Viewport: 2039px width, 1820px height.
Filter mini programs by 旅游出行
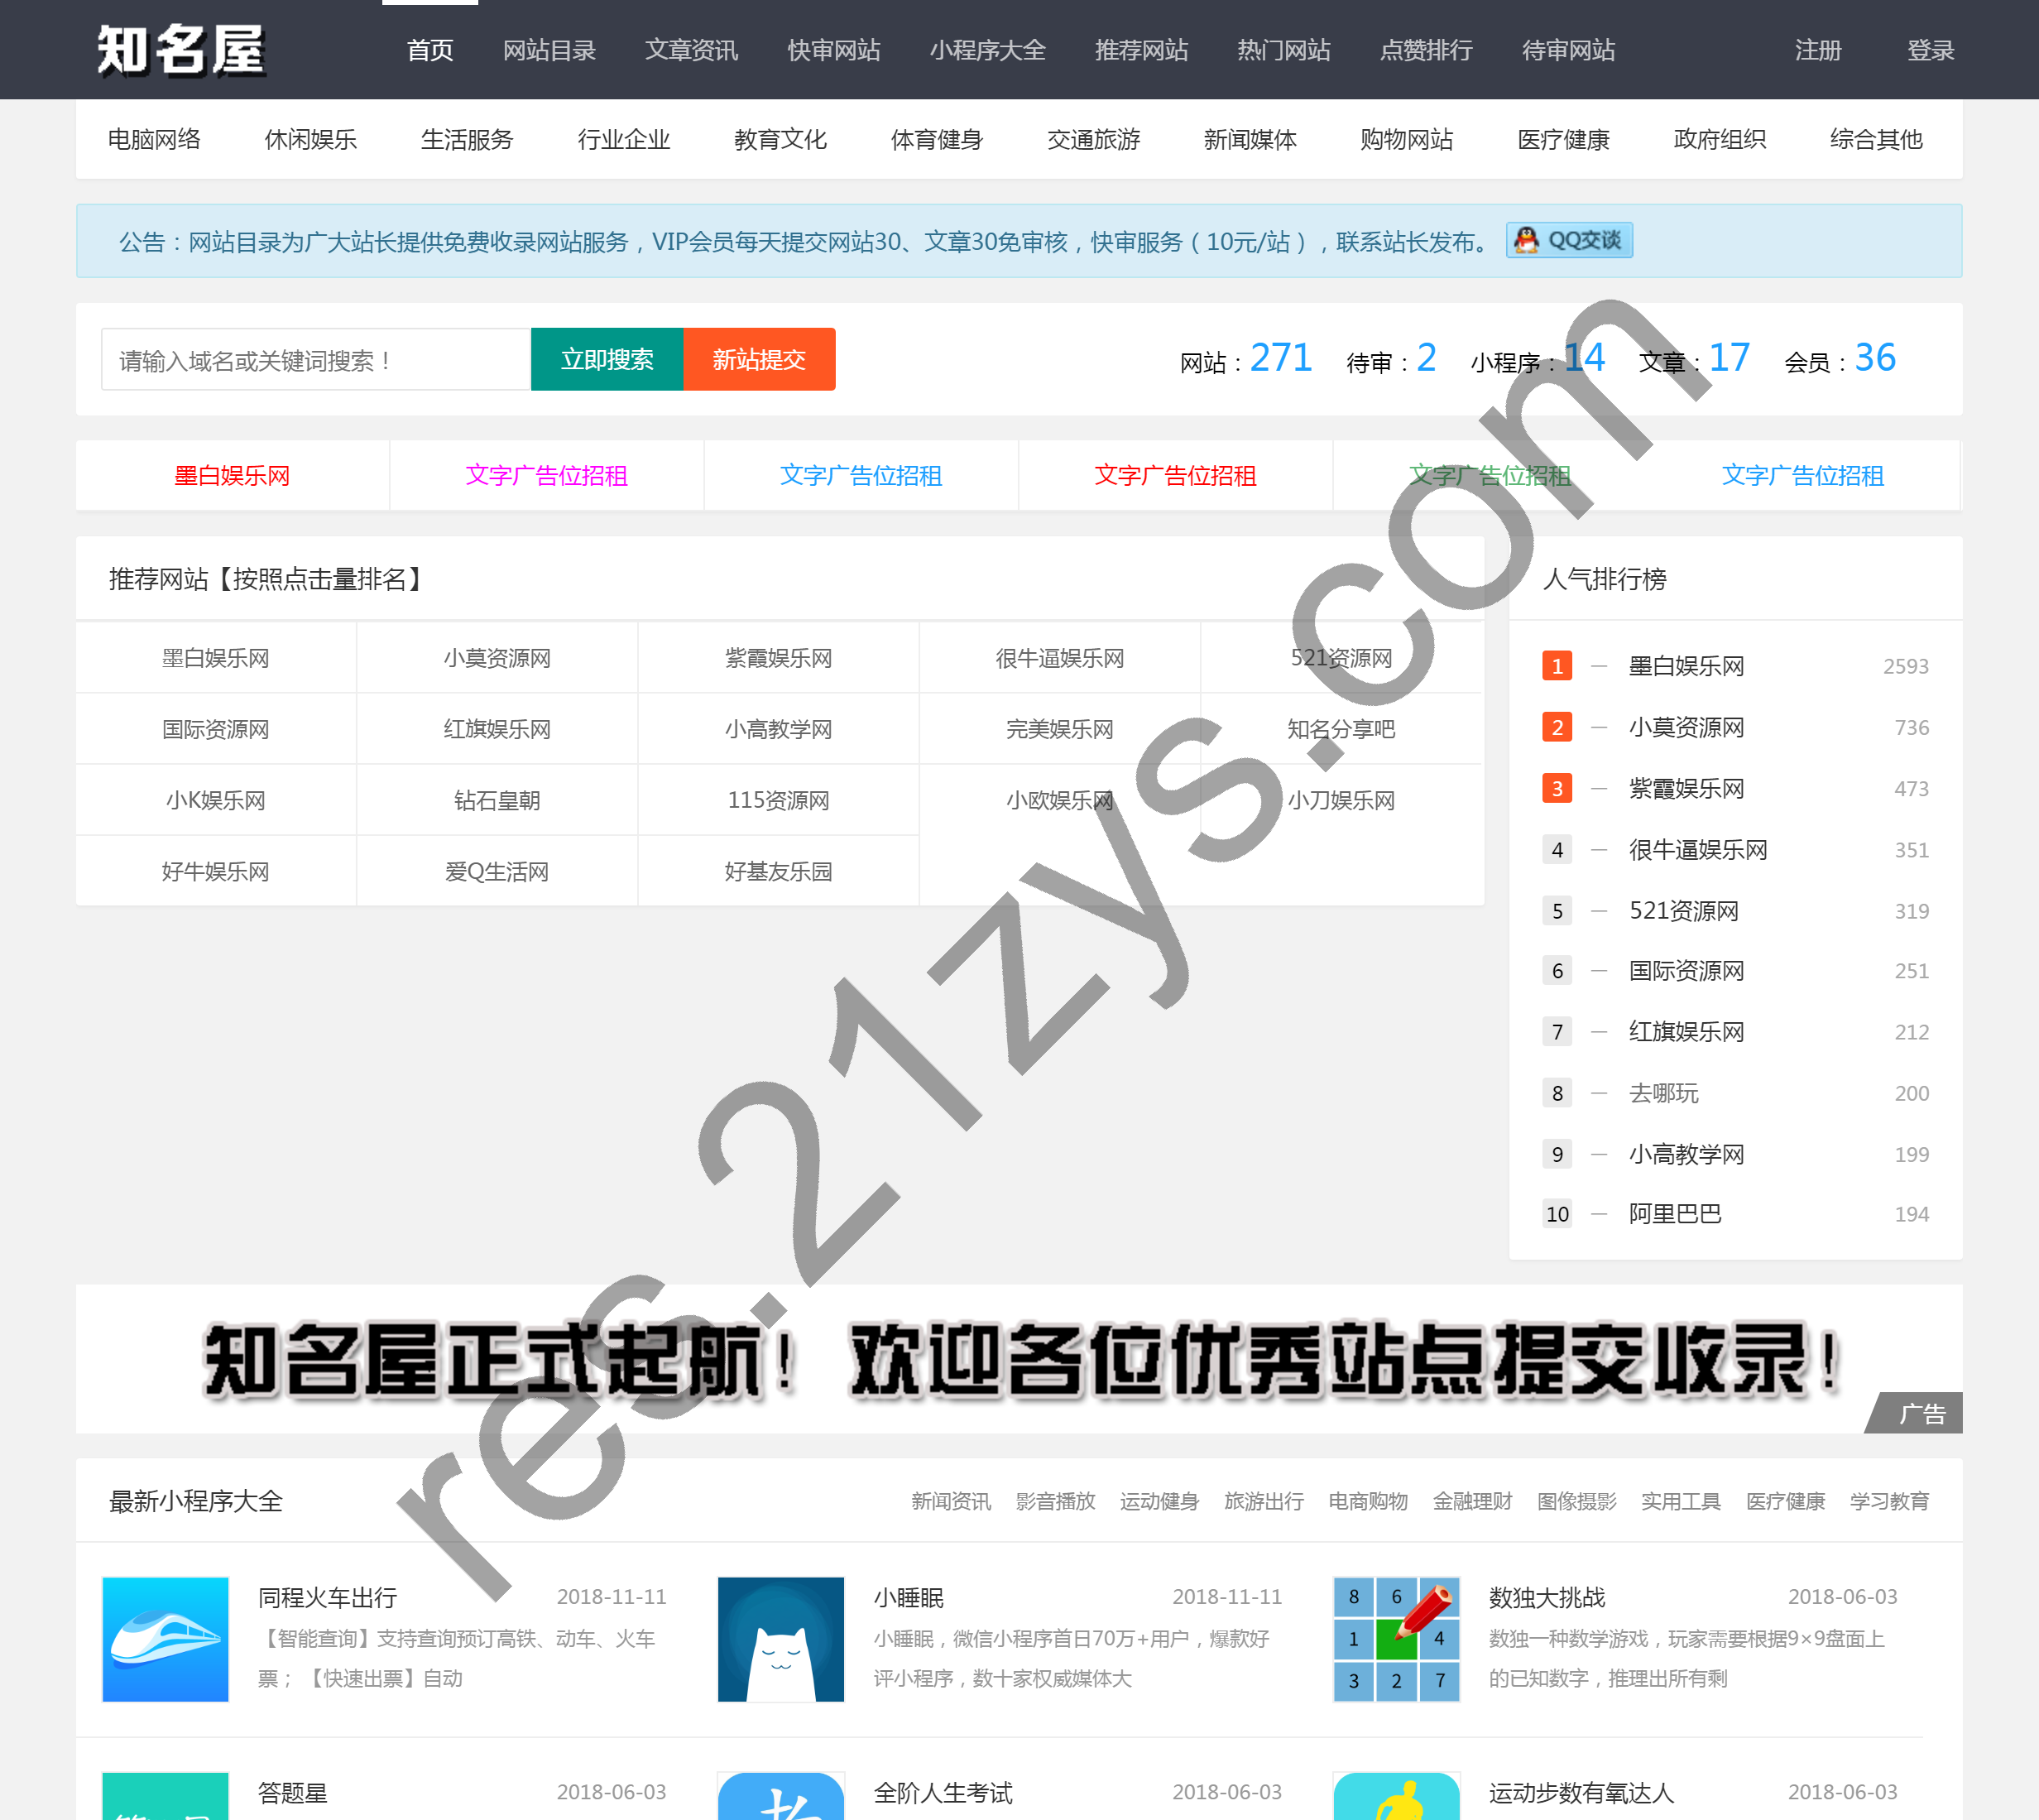click(x=1264, y=1501)
